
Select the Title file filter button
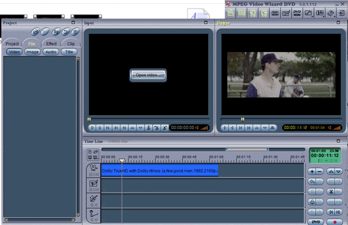tap(69, 52)
